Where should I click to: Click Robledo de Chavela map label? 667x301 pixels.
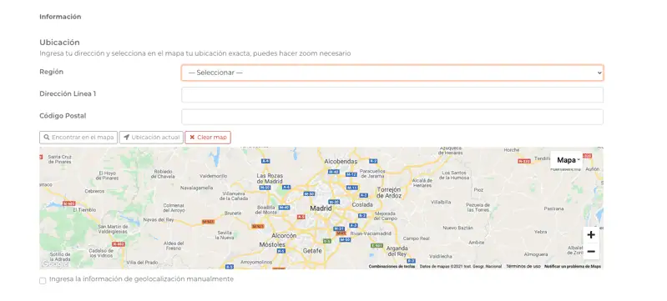coord(164,174)
